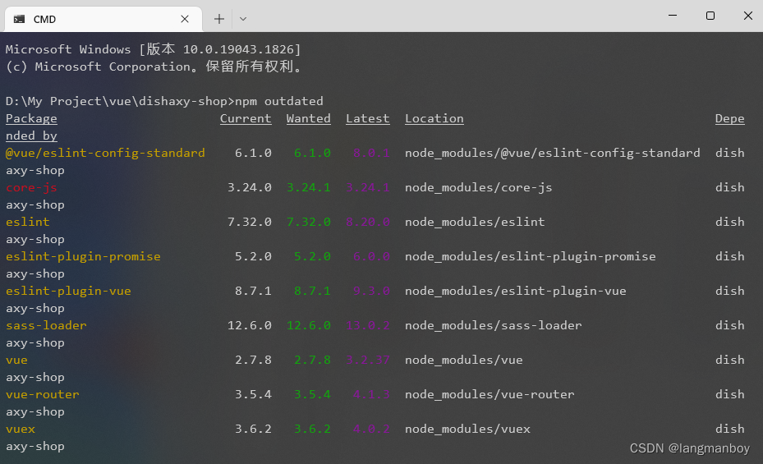The height and width of the screenshot is (464, 763).
Task: Click the 'Current' column header
Action: click(x=246, y=119)
